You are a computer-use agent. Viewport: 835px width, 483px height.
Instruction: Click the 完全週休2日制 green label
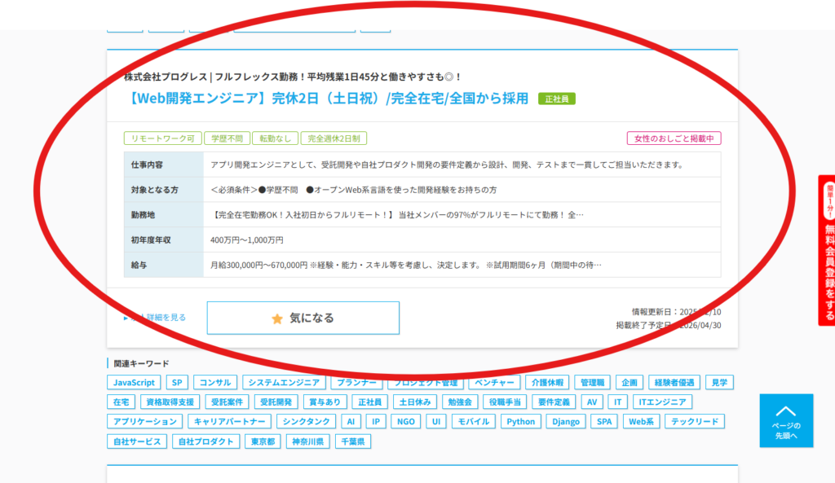[x=334, y=138]
